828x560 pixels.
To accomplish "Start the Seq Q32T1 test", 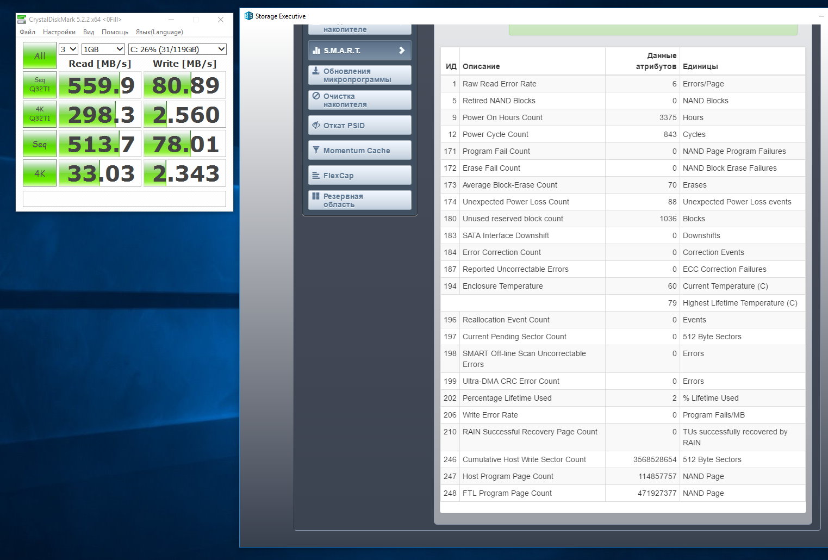I will (x=40, y=85).
